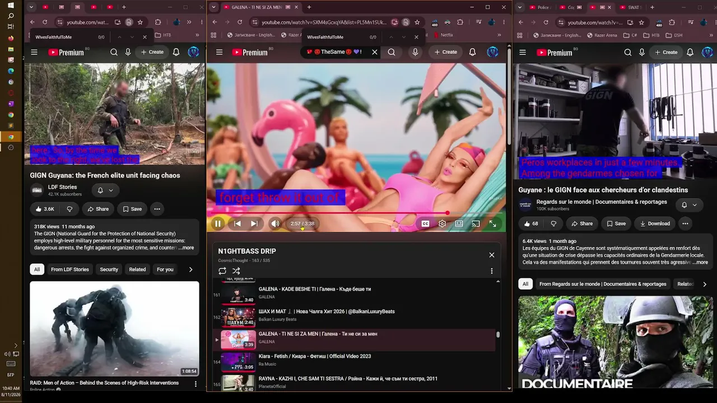Share the GIGN Guyana video
717x403 pixels.
click(98, 209)
